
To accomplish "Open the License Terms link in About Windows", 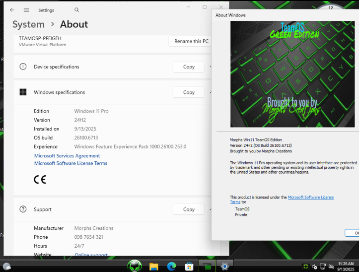I will coord(310,197).
